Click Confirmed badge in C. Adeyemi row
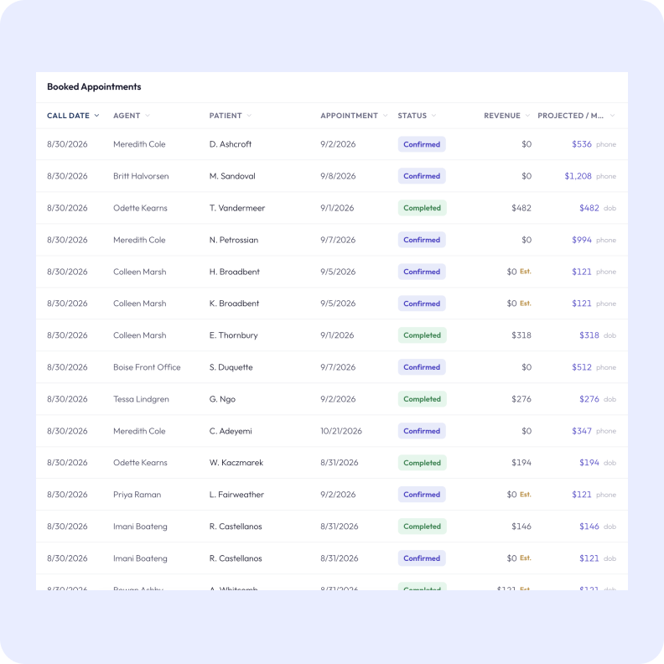Screen dimensions: 664x664 pos(422,431)
